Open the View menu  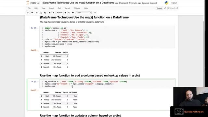(x=43, y=8)
